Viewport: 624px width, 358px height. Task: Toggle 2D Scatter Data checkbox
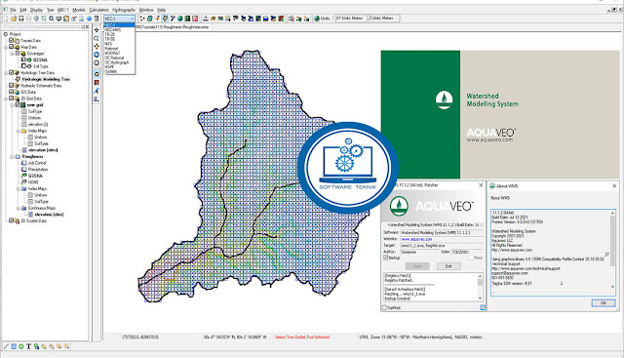tap(12, 220)
